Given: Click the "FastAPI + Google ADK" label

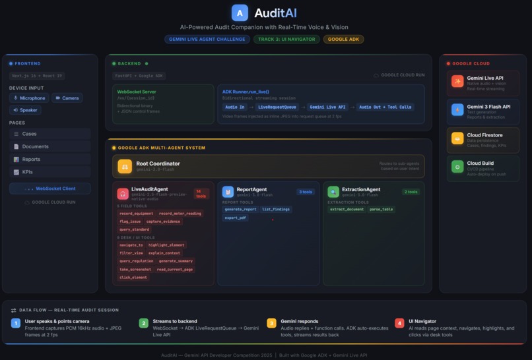Looking at the screenshot, I should 139,76.
